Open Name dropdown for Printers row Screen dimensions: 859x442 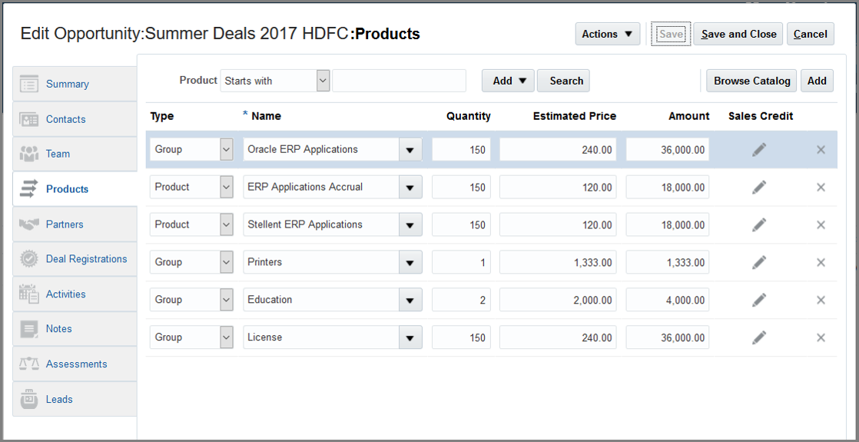click(x=410, y=262)
